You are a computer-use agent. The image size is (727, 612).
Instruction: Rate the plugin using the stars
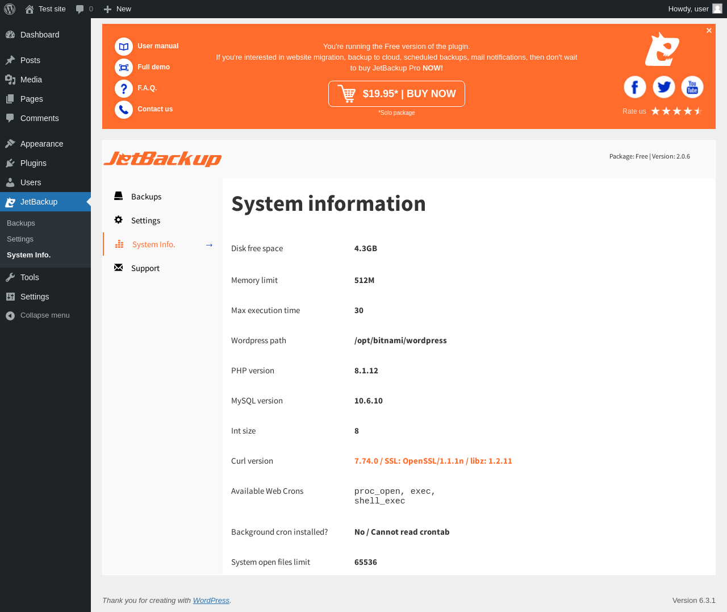677,111
